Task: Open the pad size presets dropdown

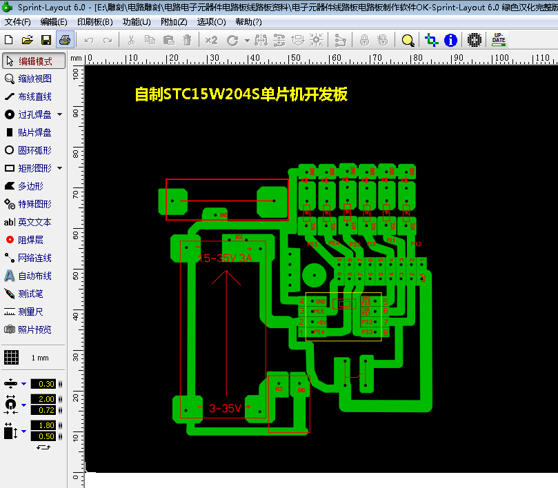Action: click(x=24, y=405)
